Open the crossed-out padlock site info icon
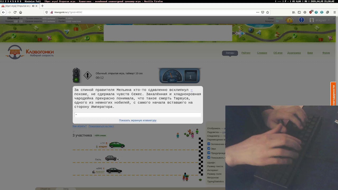Image resolution: width=338 pixels, height=190 pixels. pyautogui.click(x=52, y=12)
